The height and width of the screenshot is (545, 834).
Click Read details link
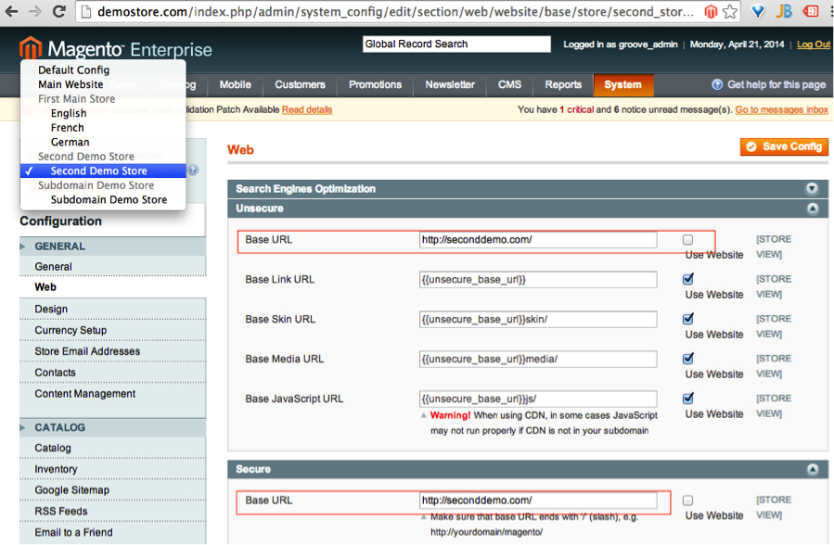(x=307, y=110)
